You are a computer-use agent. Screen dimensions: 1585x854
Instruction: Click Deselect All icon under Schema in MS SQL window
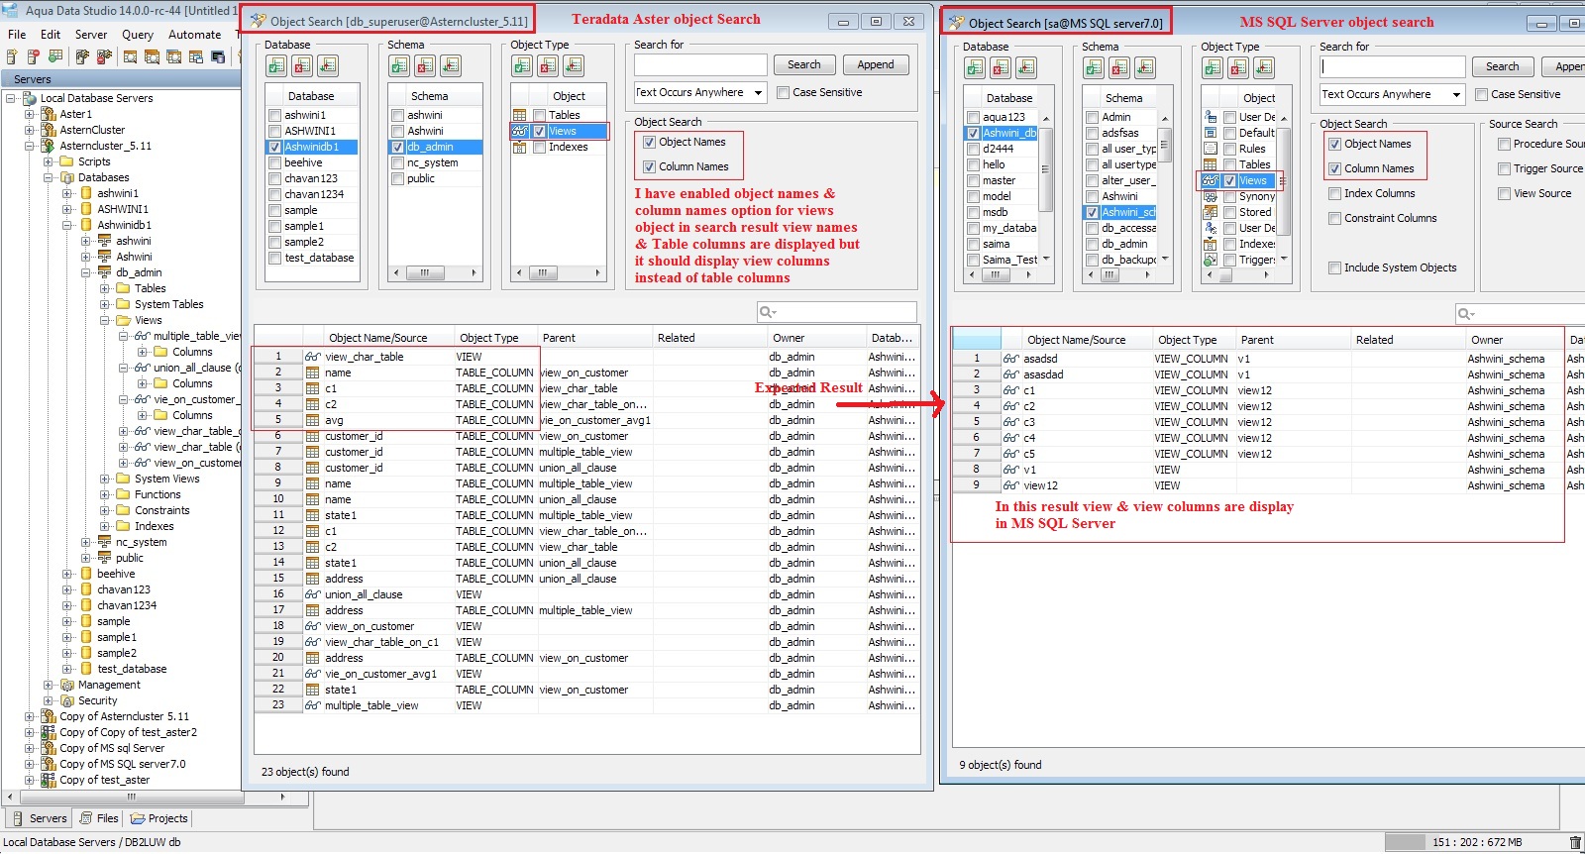pos(1119,67)
